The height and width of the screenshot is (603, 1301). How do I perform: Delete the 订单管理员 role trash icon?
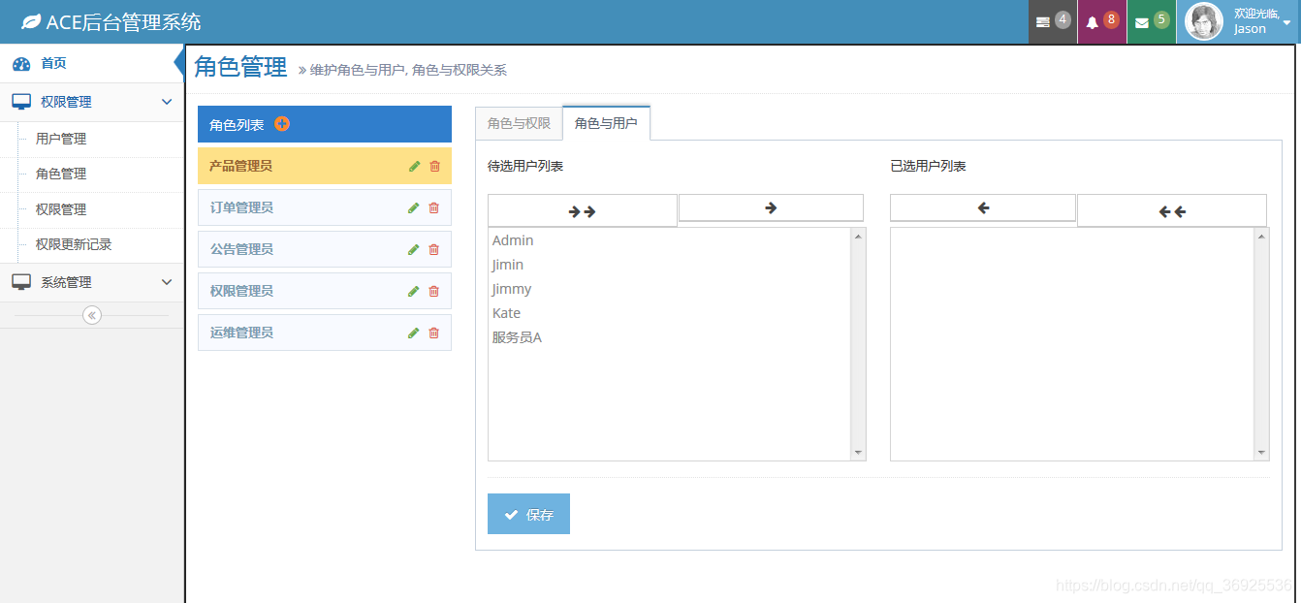coord(433,207)
